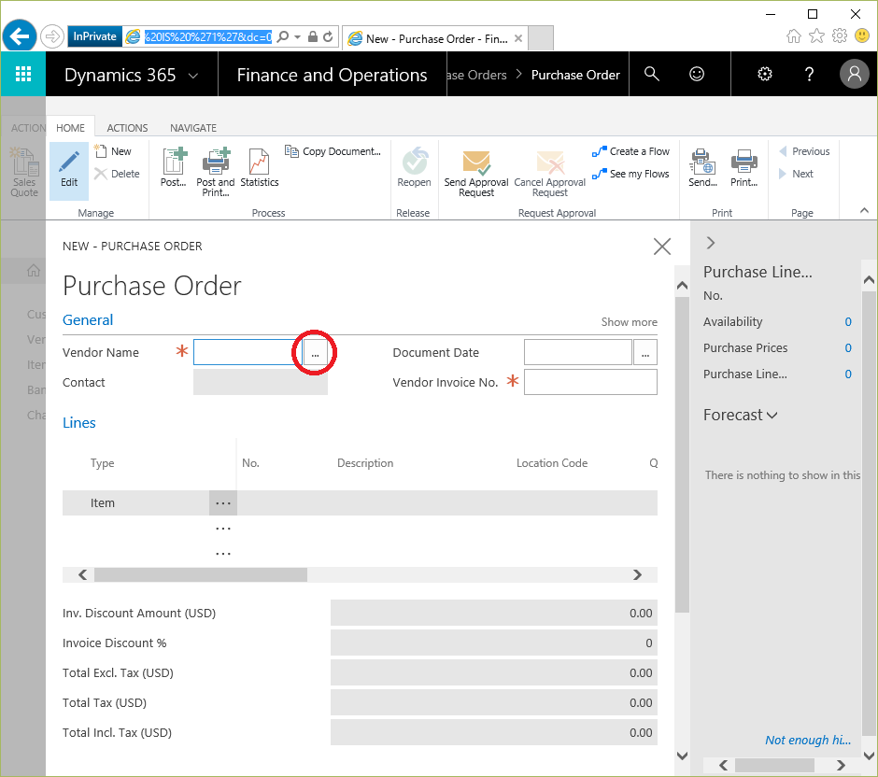The height and width of the screenshot is (777, 878).
Task: Expand the Forecast section chevron
Action: pos(772,416)
